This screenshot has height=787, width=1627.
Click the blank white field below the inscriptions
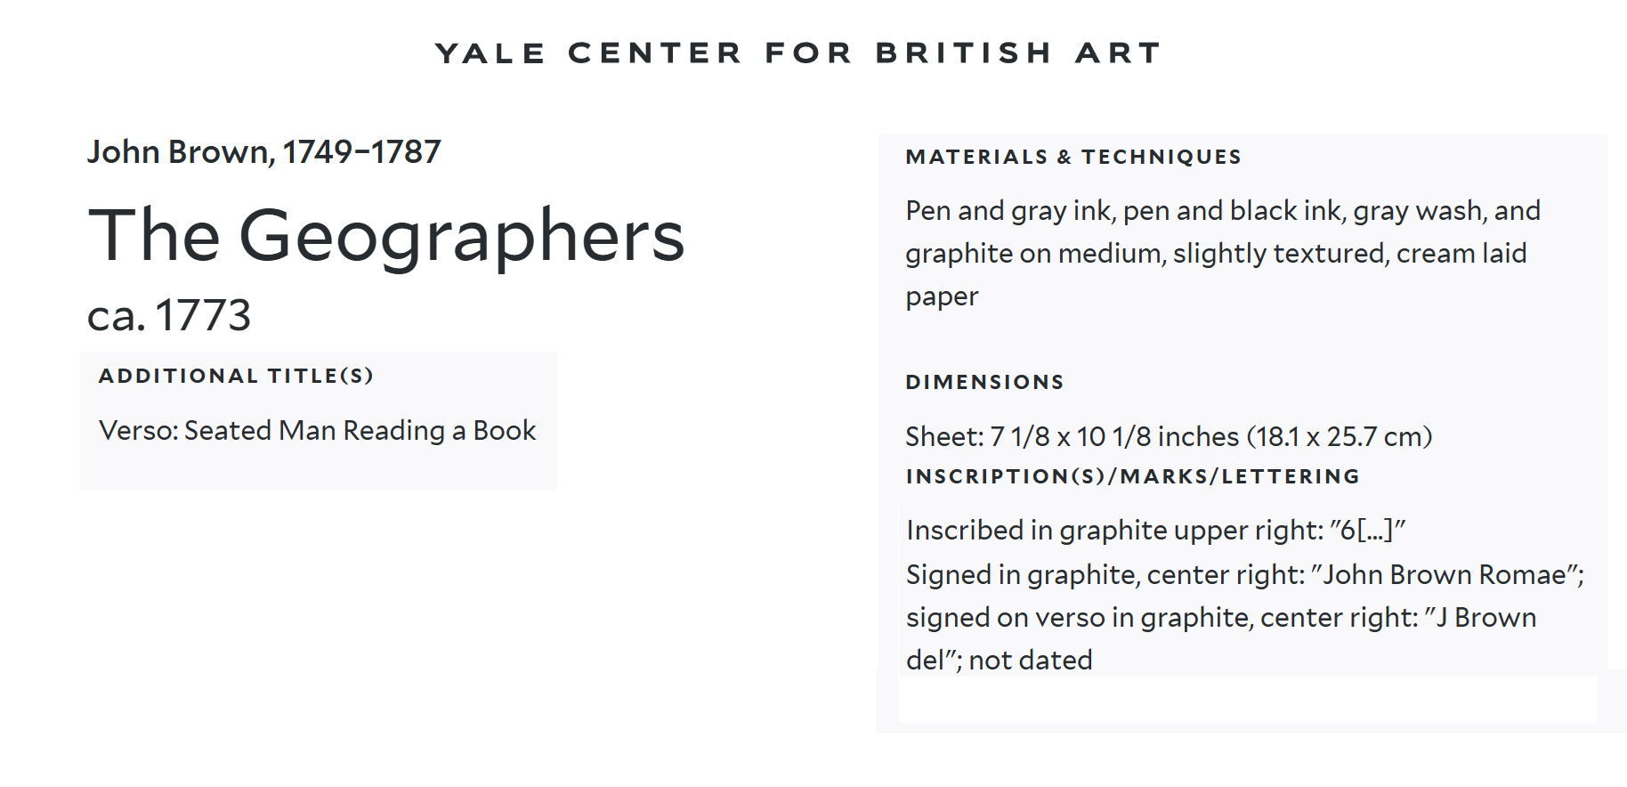click(x=1247, y=699)
